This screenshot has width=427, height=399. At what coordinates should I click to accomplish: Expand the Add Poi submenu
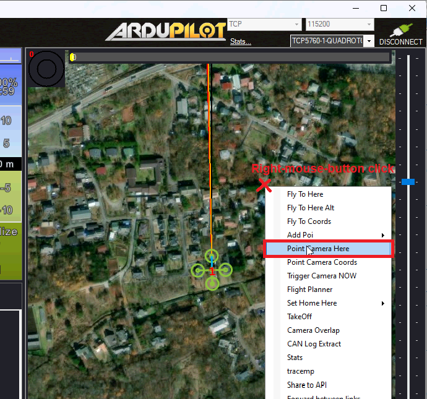coord(334,235)
